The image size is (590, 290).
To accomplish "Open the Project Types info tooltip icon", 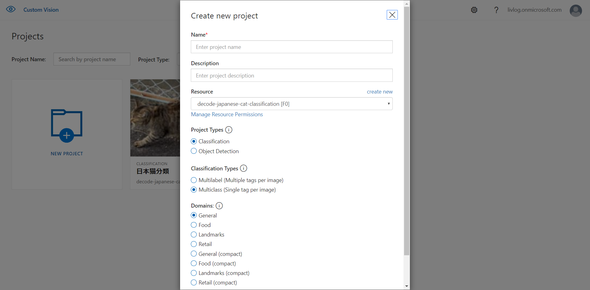I will (x=229, y=130).
